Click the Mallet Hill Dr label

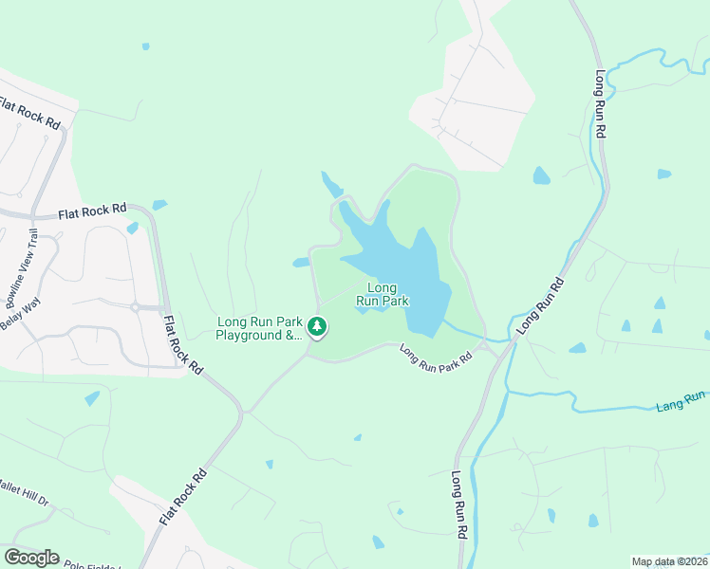[x=24, y=493]
